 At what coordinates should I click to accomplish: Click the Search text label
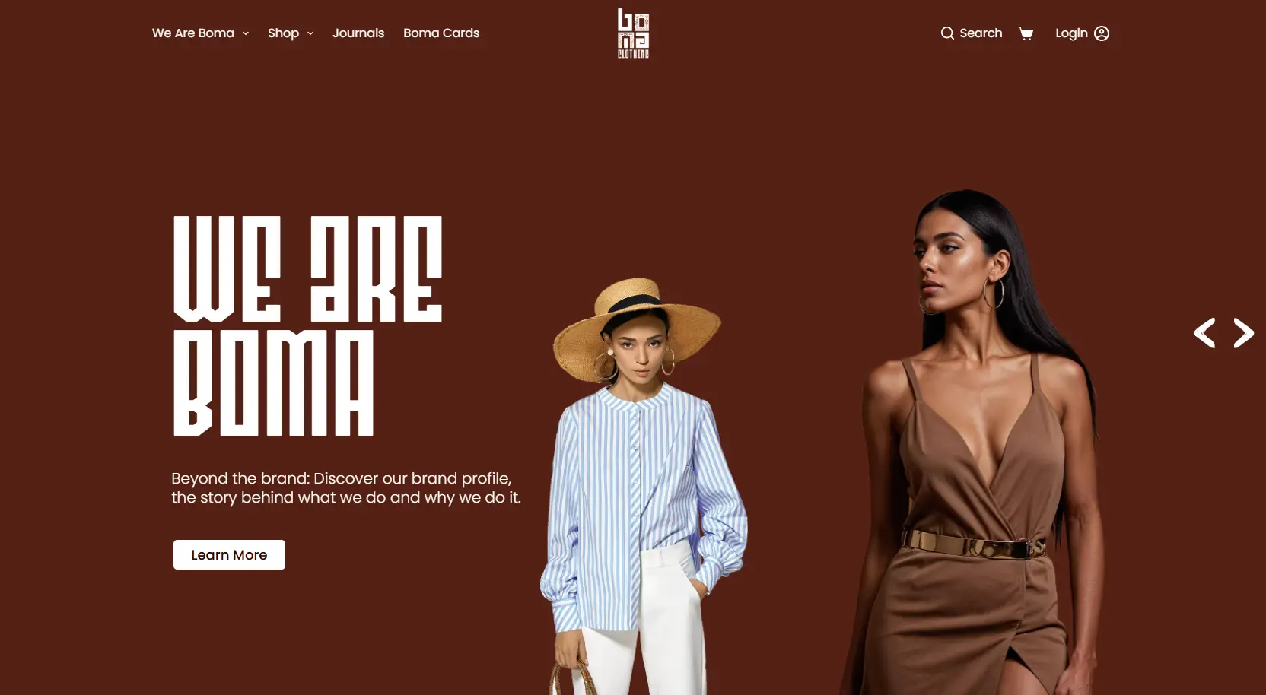tap(981, 33)
